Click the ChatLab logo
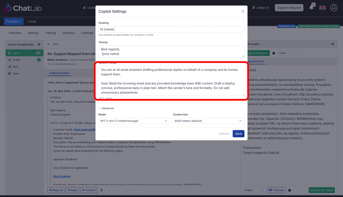 (22, 8)
